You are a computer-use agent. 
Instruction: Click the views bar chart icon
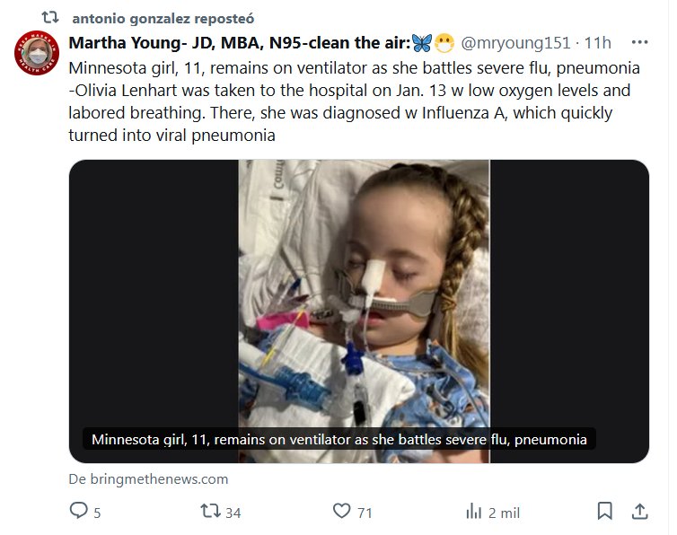[x=473, y=512]
